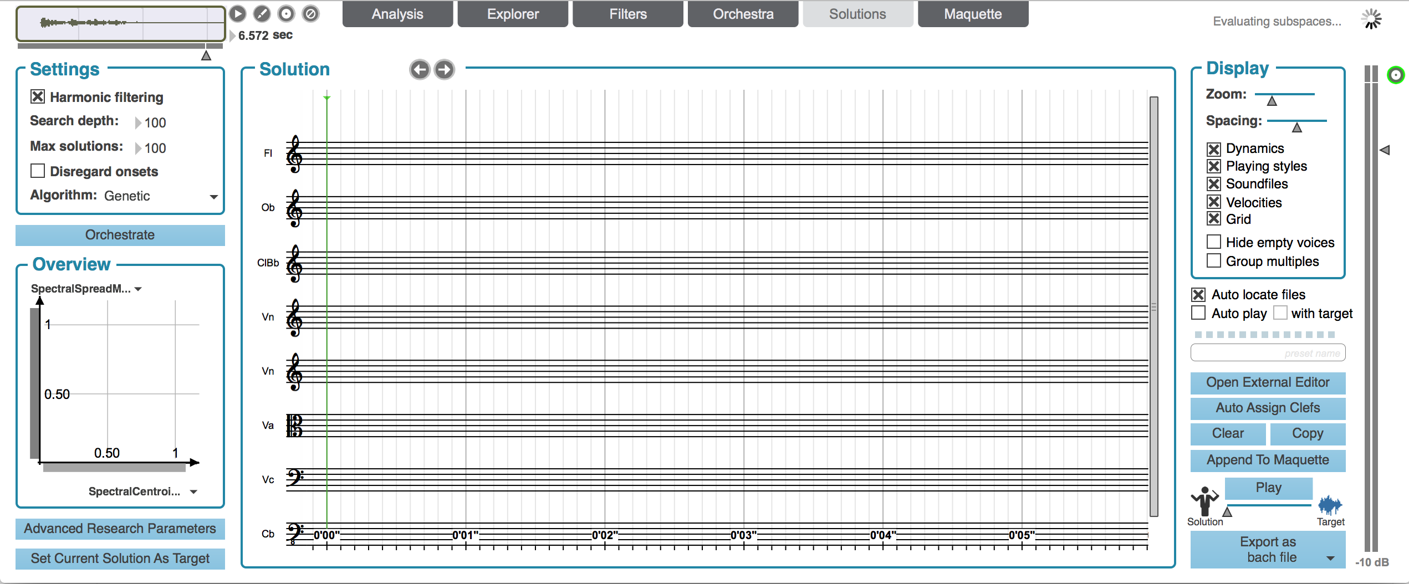Click the Play button in the right panel
Image resolution: width=1409 pixels, height=584 pixels.
point(1268,488)
